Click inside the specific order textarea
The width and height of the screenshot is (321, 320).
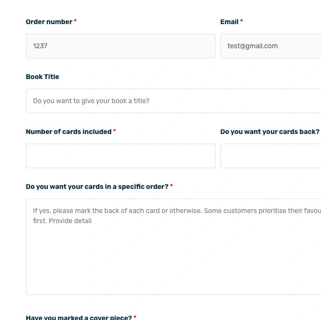coord(174,247)
